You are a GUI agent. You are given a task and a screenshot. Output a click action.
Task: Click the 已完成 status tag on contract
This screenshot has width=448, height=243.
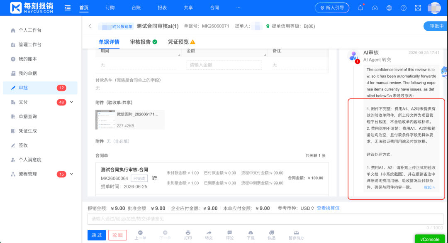(x=139, y=178)
